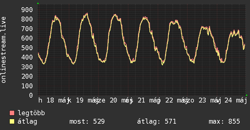Image resolution: width=250 pixels, height=130 pixels.
Task: Click the most: 529 value
Action: click(x=87, y=122)
